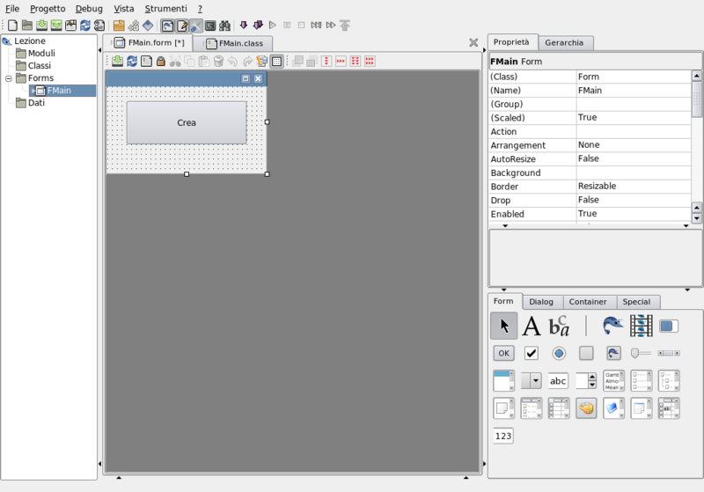
Task: Open the Container toolbox tab
Action: (x=588, y=302)
